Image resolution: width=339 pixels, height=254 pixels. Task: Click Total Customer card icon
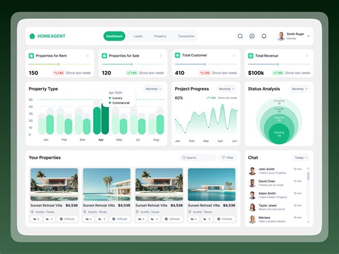point(177,55)
